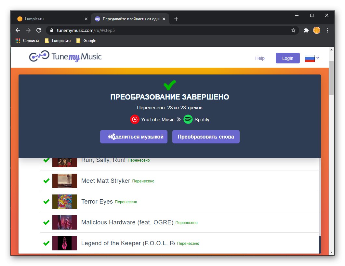This screenshot has height=266, width=345.
Task: Open the Google bookmark folder
Action: 86,41
